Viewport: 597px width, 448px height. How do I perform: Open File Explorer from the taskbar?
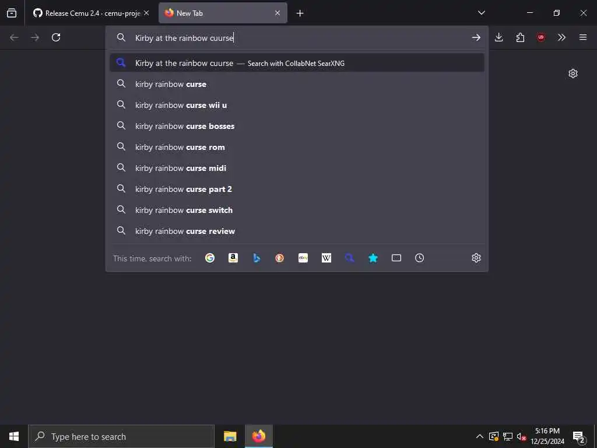tap(230, 436)
